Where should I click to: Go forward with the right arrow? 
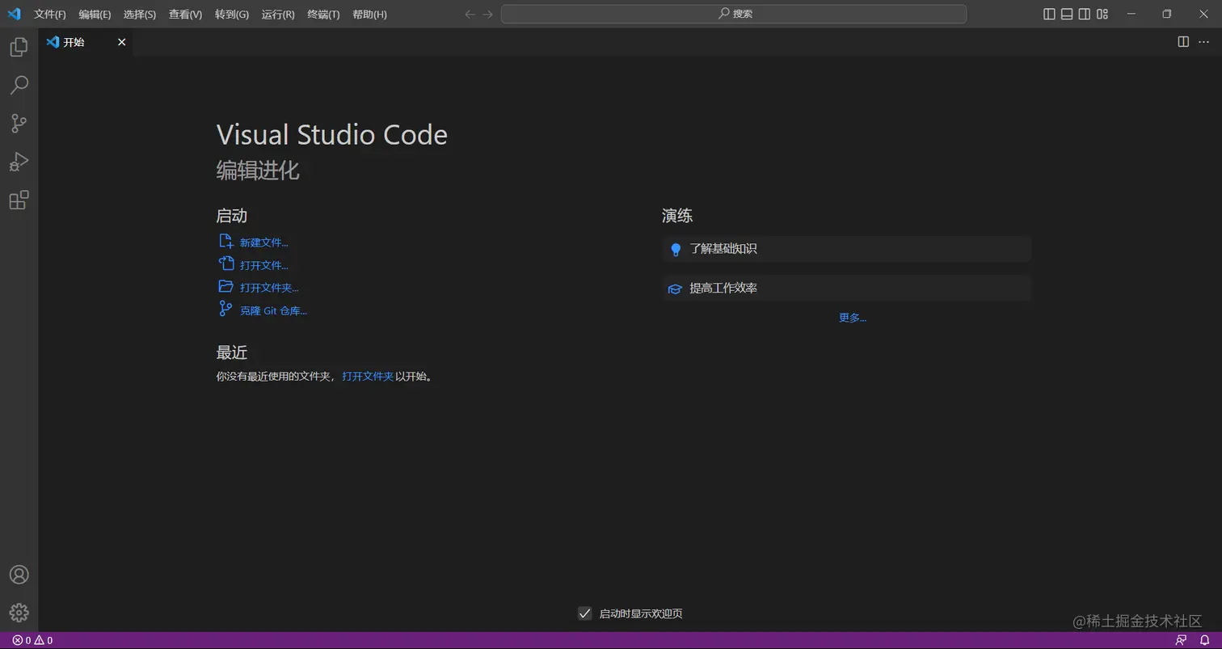pyautogui.click(x=488, y=14)
